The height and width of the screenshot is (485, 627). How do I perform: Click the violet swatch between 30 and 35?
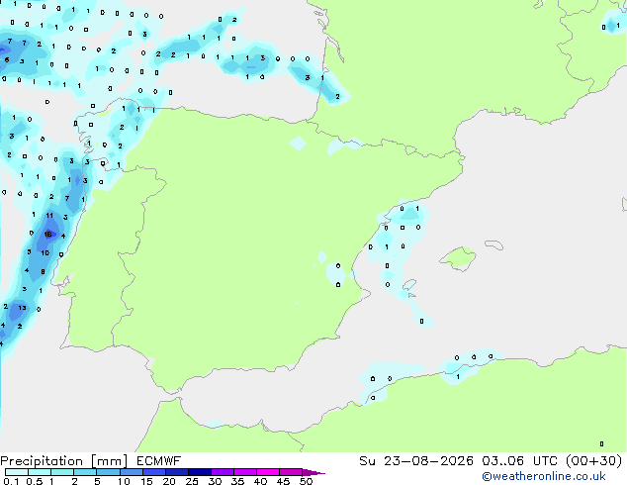[x=223, y=472]
